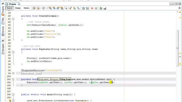
Task: Click the "Position" string on line 26
Action: point(51,34)
